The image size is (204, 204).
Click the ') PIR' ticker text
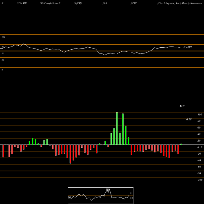(134, 3)
